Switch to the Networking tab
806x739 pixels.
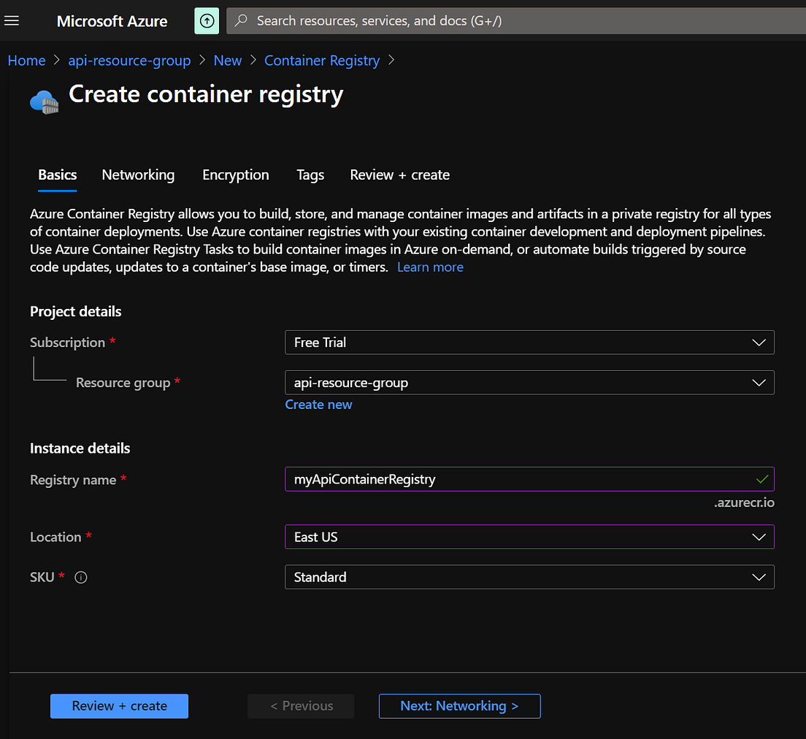[138, 175]
